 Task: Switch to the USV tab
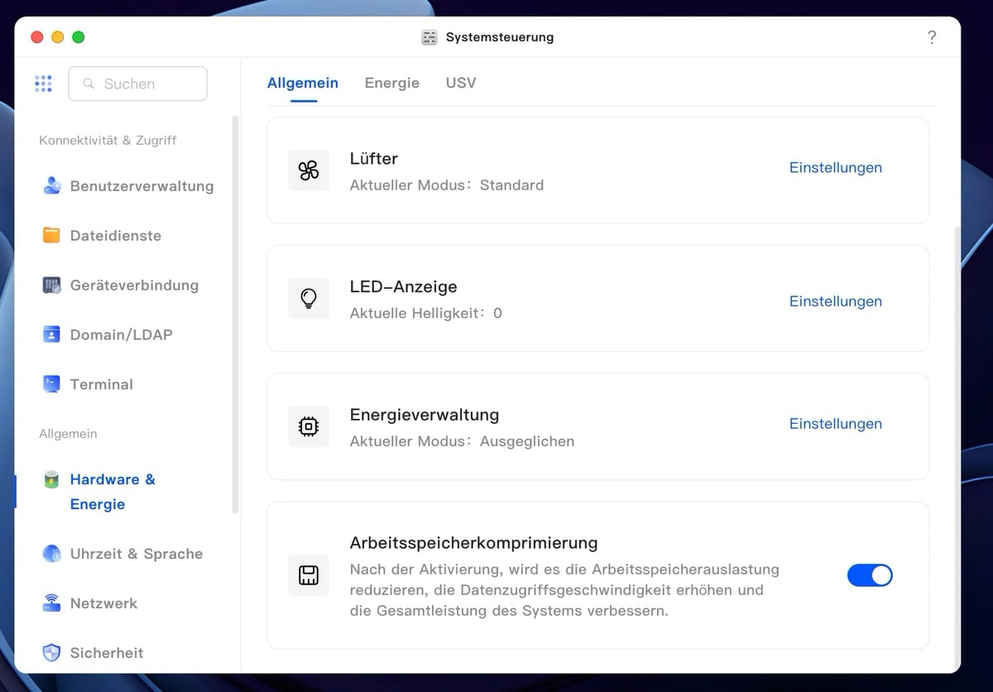point(461,83)
